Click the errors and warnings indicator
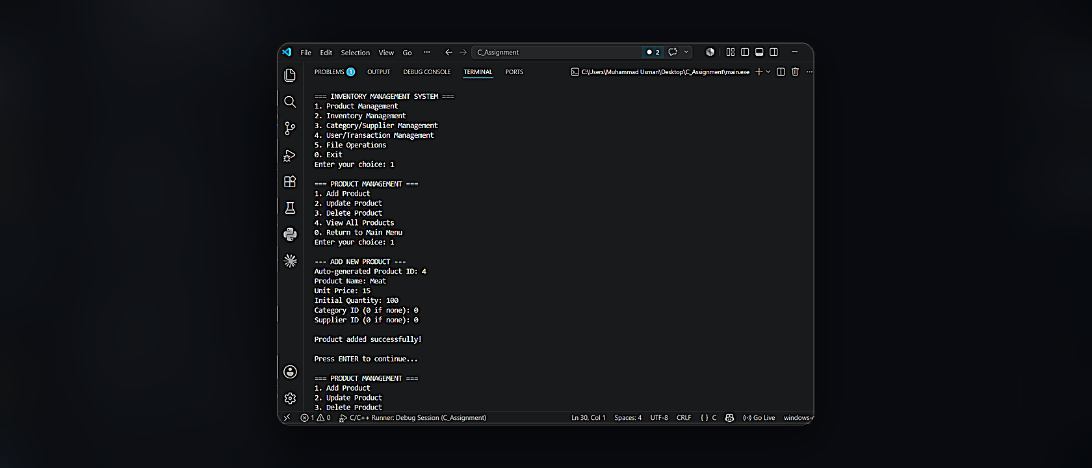1092x468 pixels. point(315,418)
